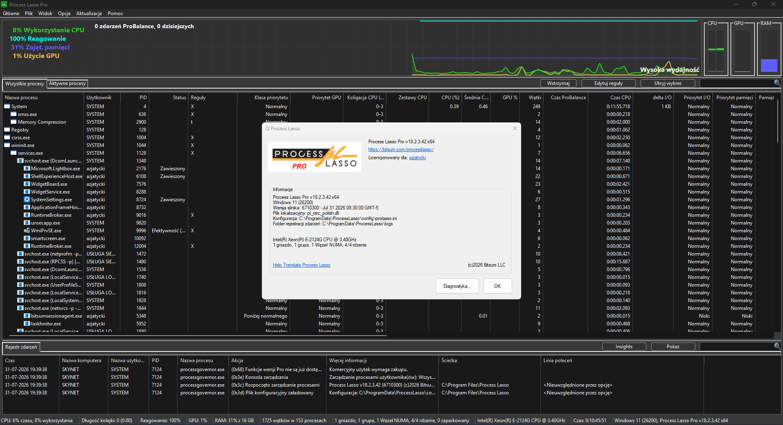Click the event log search magnifier icon
Viewport: 783px width, 425px height.
(x=777, y=346)
